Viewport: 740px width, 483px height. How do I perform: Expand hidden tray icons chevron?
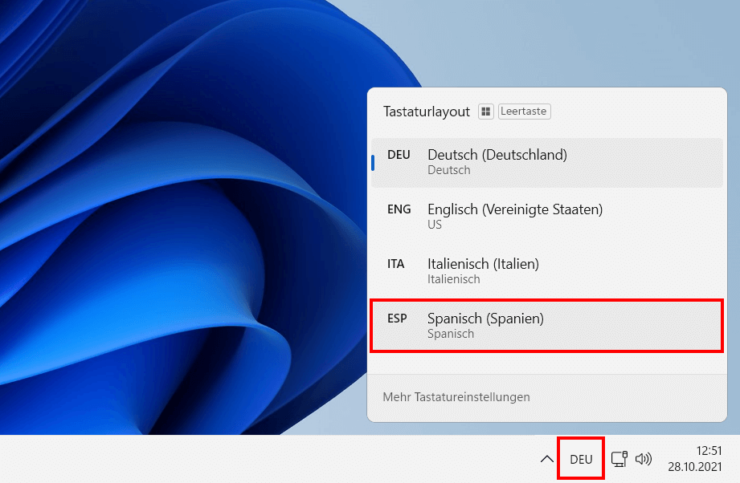[x=546, y=459]
